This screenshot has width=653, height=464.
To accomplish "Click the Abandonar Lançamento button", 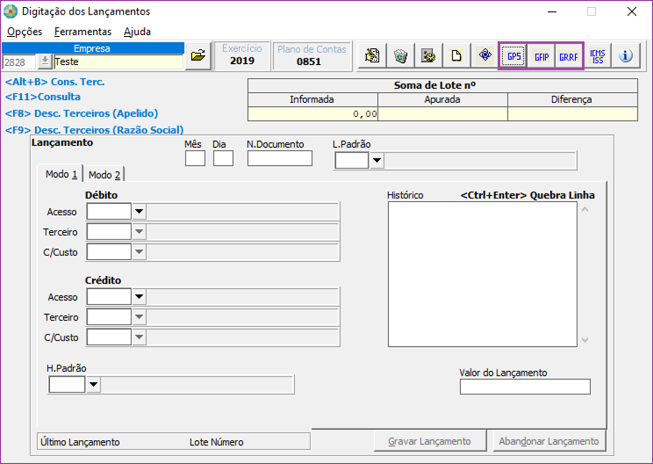I will point(549,441).
